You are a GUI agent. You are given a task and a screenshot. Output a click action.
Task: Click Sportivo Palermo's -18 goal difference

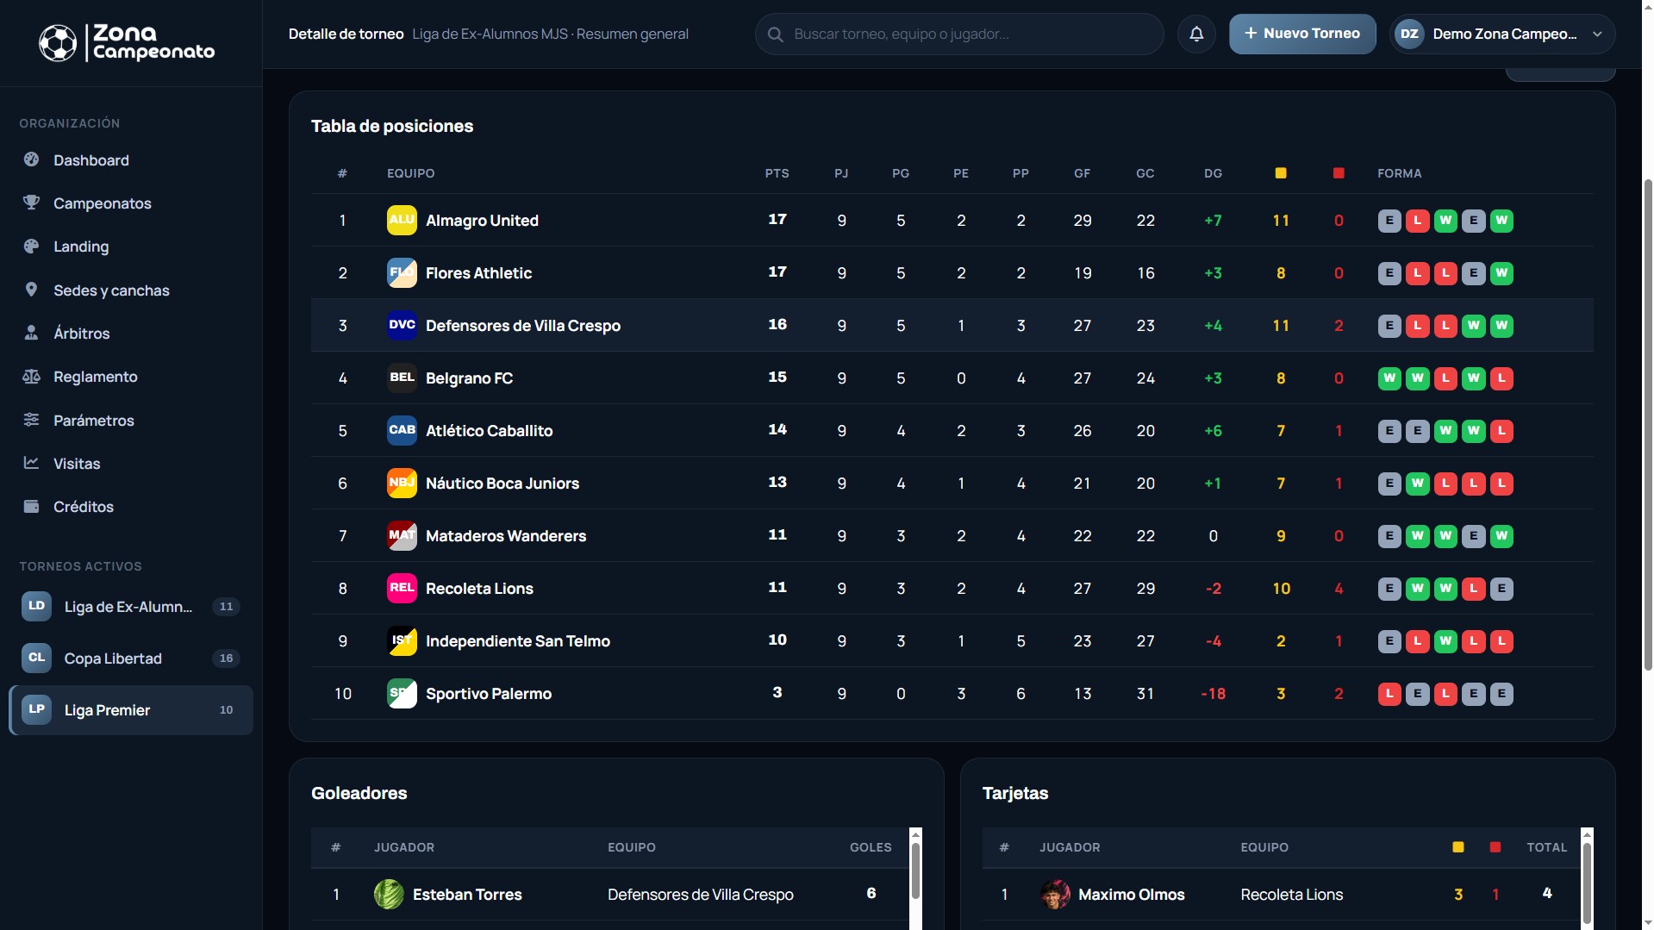[x=1213, y=694]
